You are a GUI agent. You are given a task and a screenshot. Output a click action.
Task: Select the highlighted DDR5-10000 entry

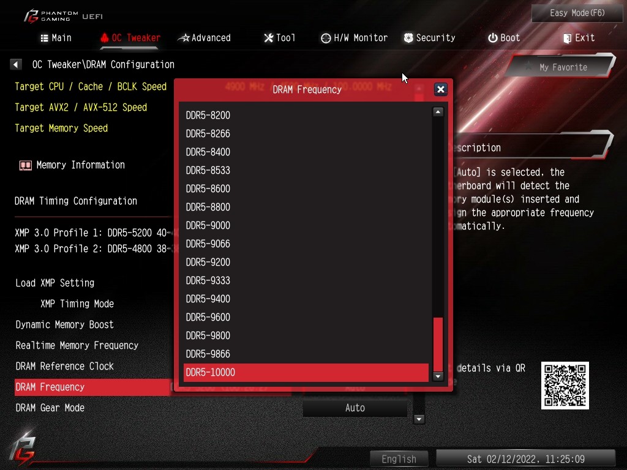pos(306,373)
